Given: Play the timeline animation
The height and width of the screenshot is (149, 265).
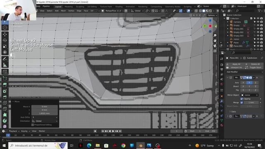Looking at the screenshot, I should click(113, 131).
